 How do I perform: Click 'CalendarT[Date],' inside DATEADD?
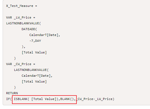pyautogui.click(x=44, y=35)
